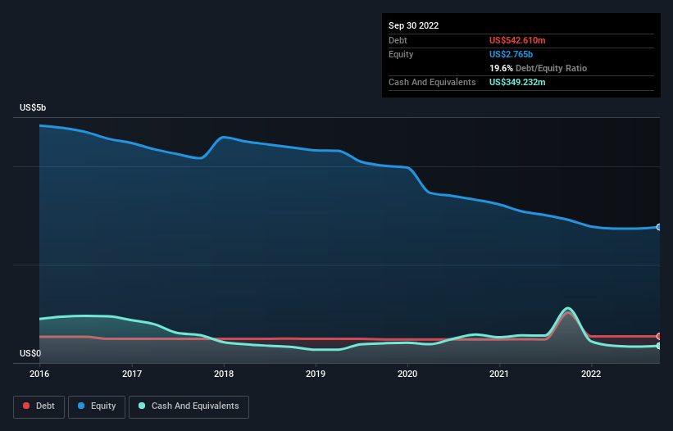
Task: Select the 2018 x-axis label
Action: click(x=224, y=374)
